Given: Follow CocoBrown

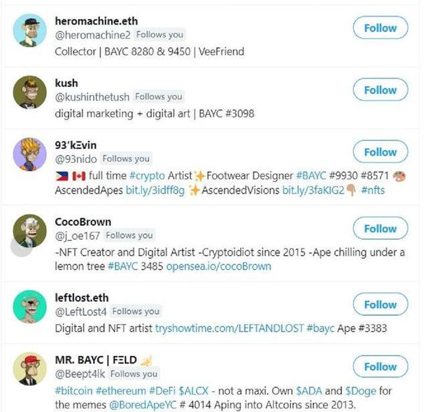Looking at the screenshot, I should click(380, 228).
